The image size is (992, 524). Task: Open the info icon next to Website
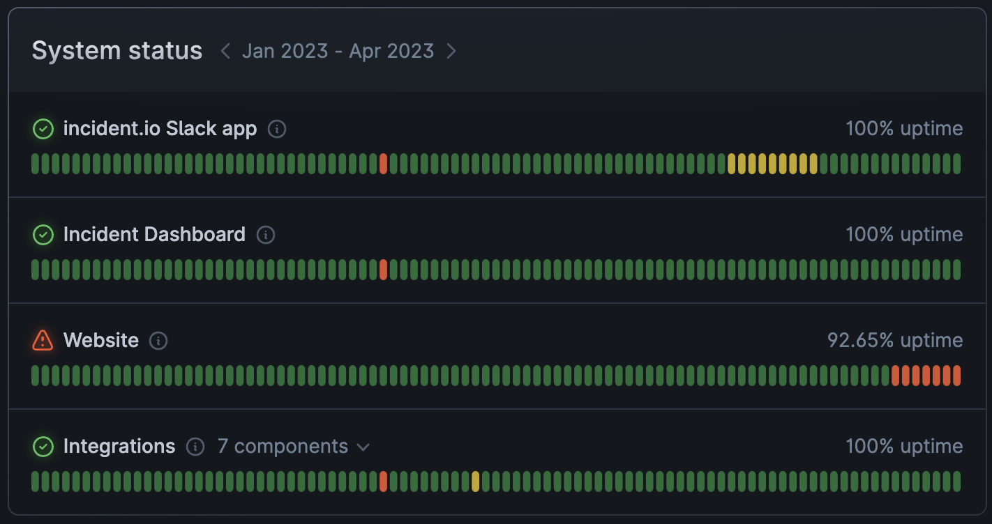(x=158, y=341)
